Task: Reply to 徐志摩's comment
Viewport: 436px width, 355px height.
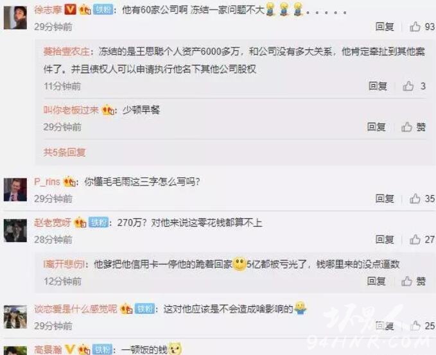Action: pos(385,27)
